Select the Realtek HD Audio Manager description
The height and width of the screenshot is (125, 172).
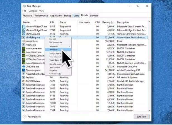(131, 81)
